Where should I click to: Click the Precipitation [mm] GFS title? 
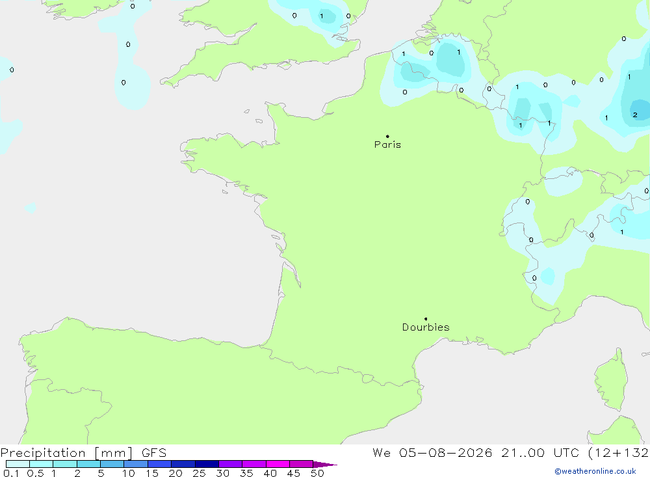coord(83,452)
